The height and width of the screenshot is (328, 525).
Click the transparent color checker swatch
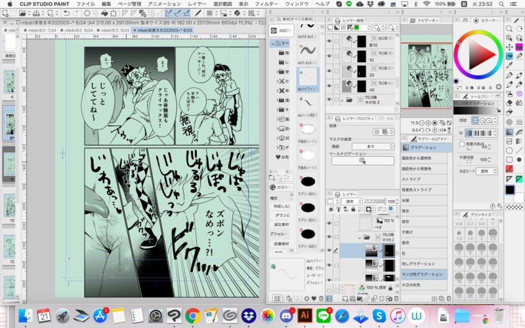coord(514,207)
